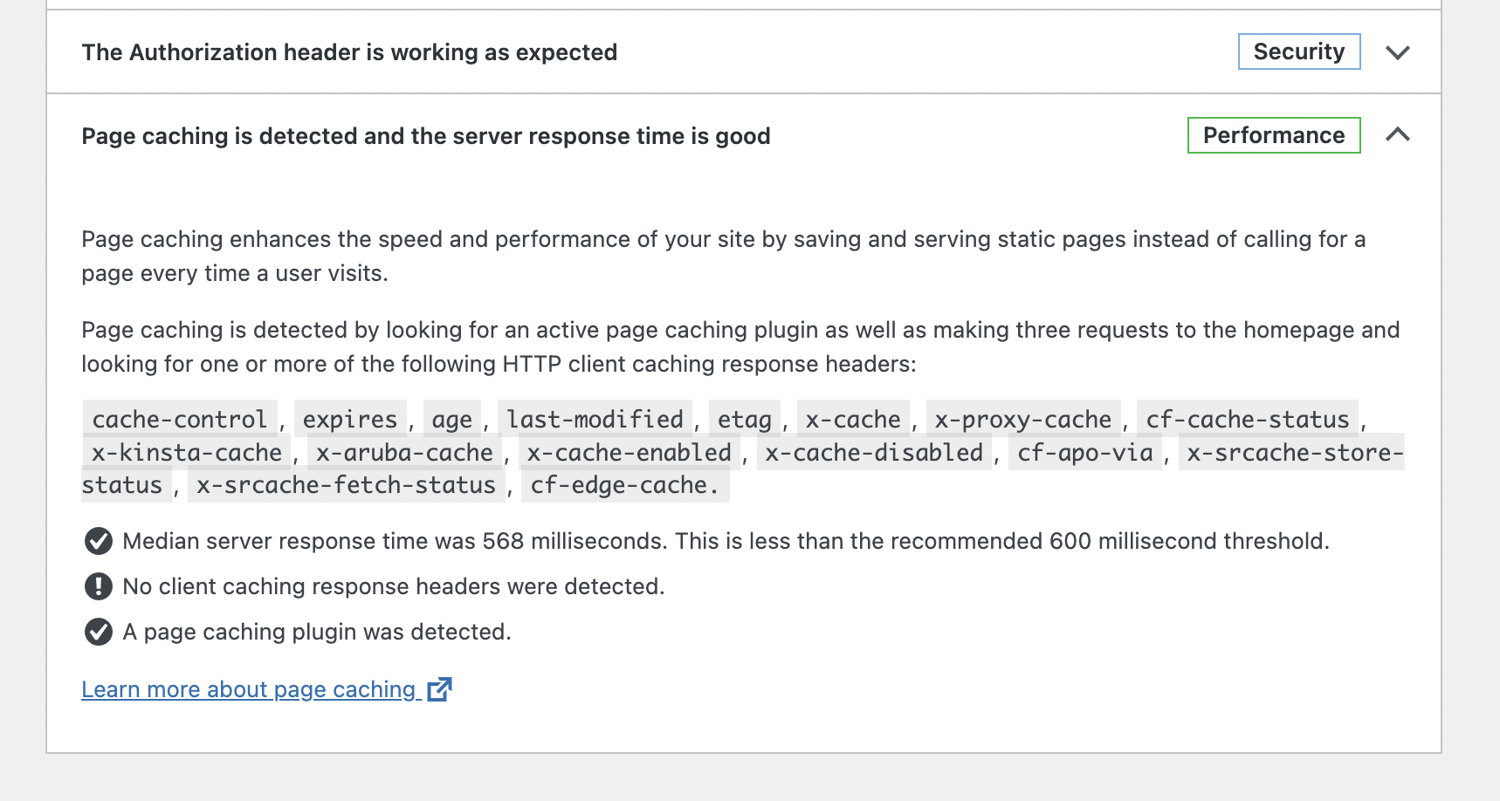This screenshot has height=801, width=1500.
Task: Click the cf-edge-cache code tag
Action: tap(625, 485)
